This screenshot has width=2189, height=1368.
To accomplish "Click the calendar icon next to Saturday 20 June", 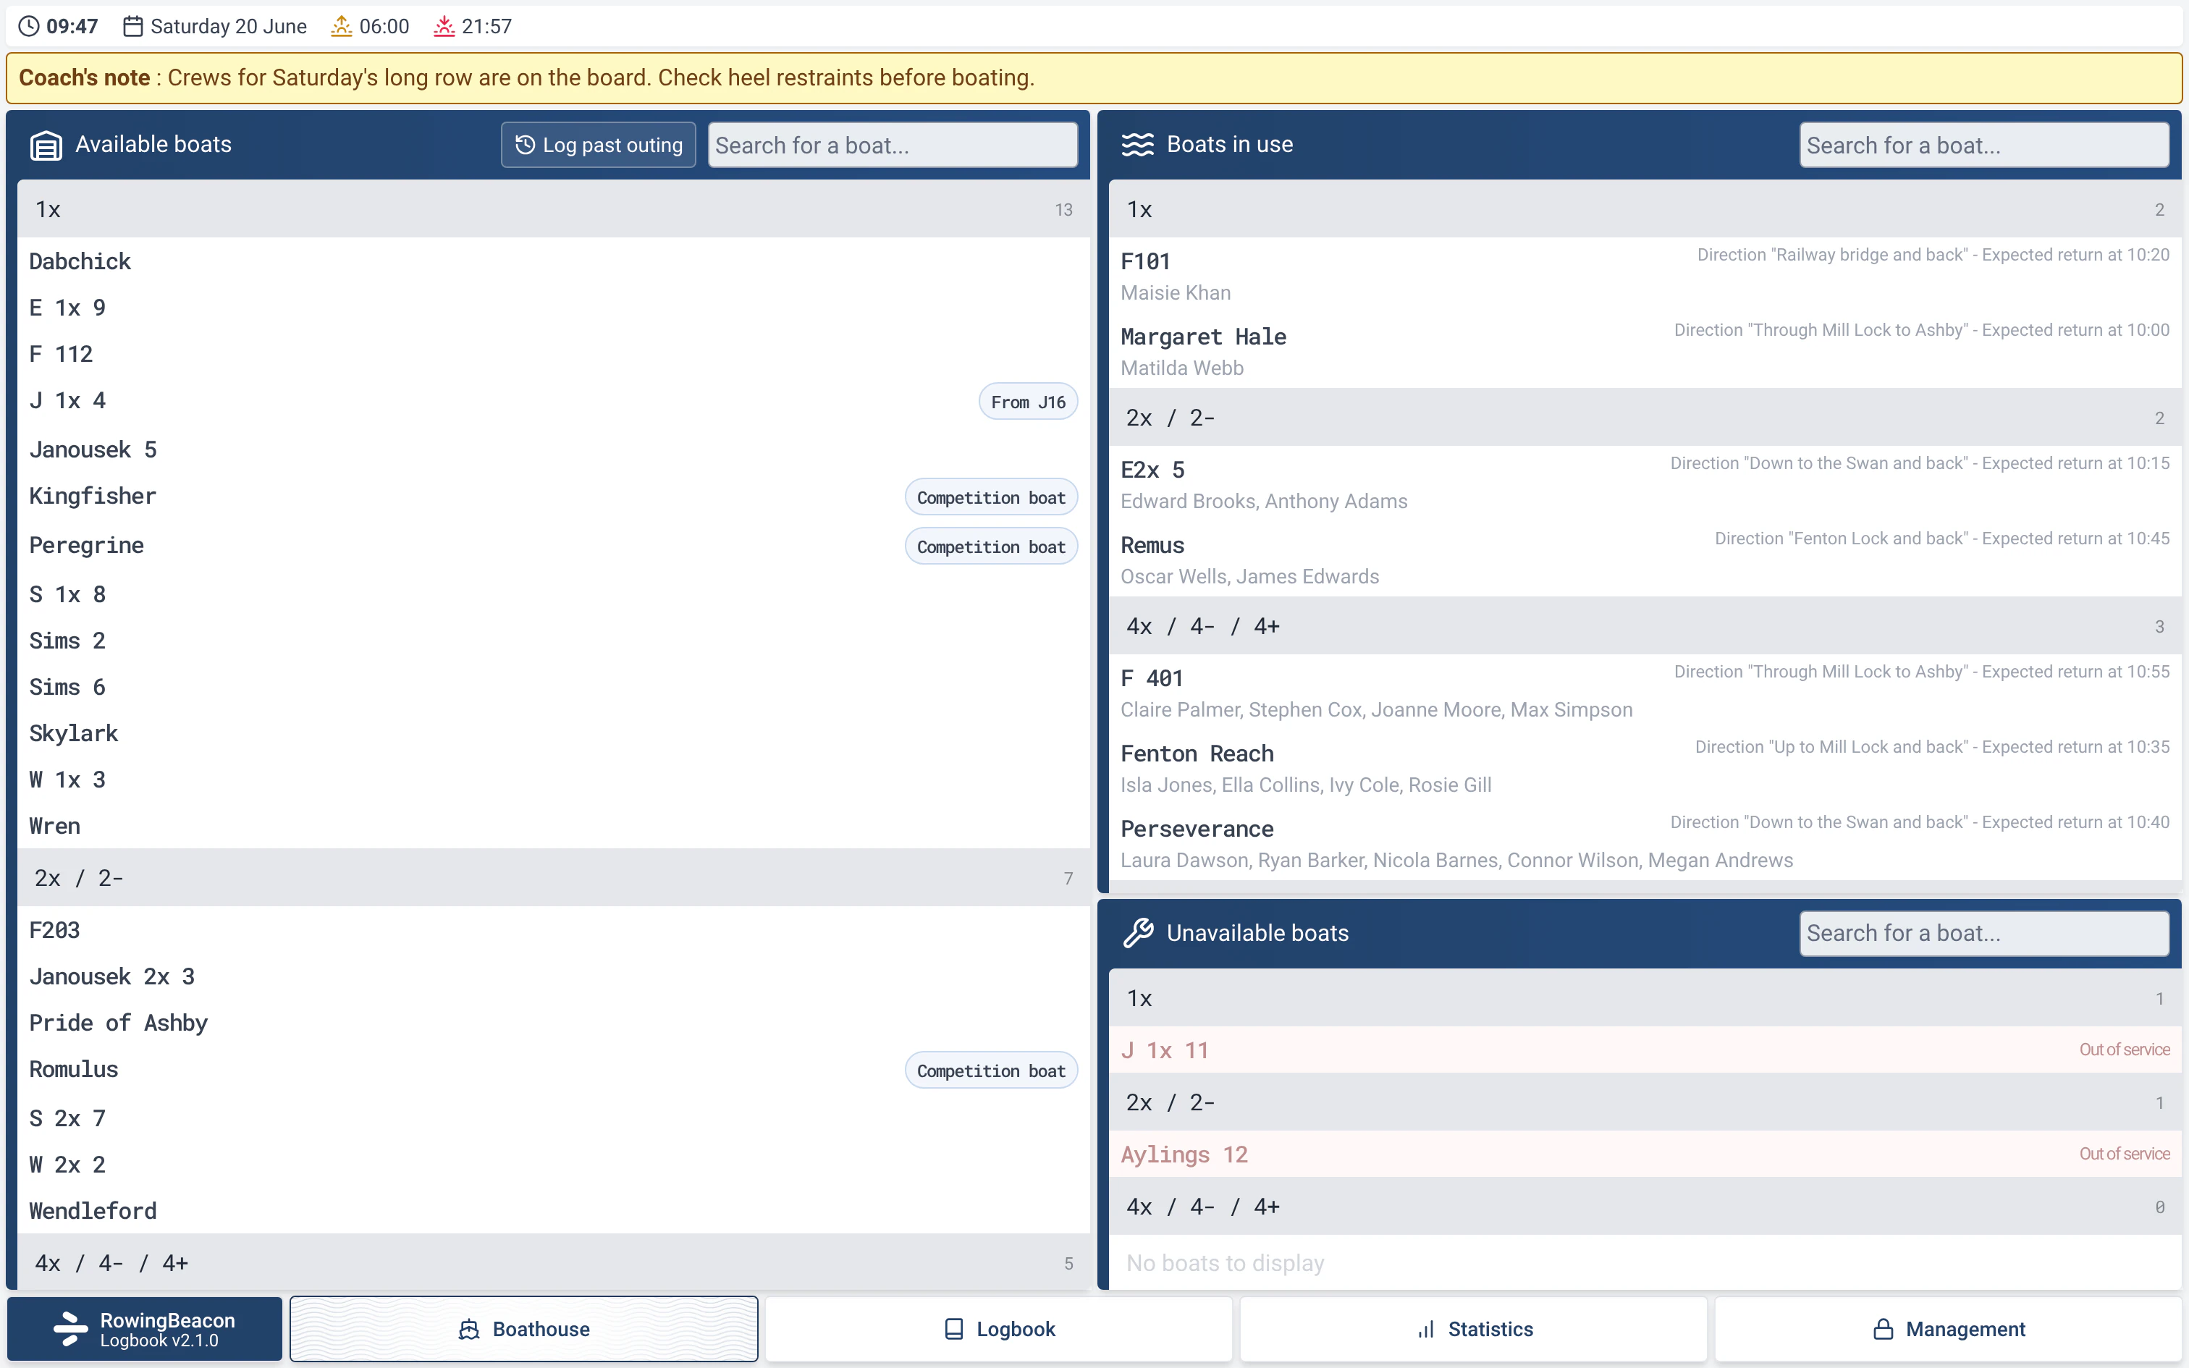I will tap(133, 26).
